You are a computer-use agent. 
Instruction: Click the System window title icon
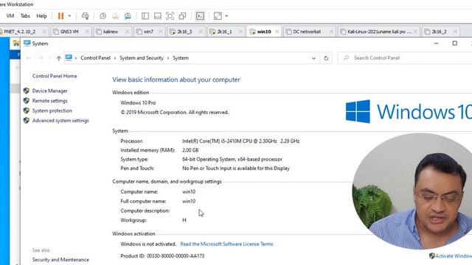[27, 43]
